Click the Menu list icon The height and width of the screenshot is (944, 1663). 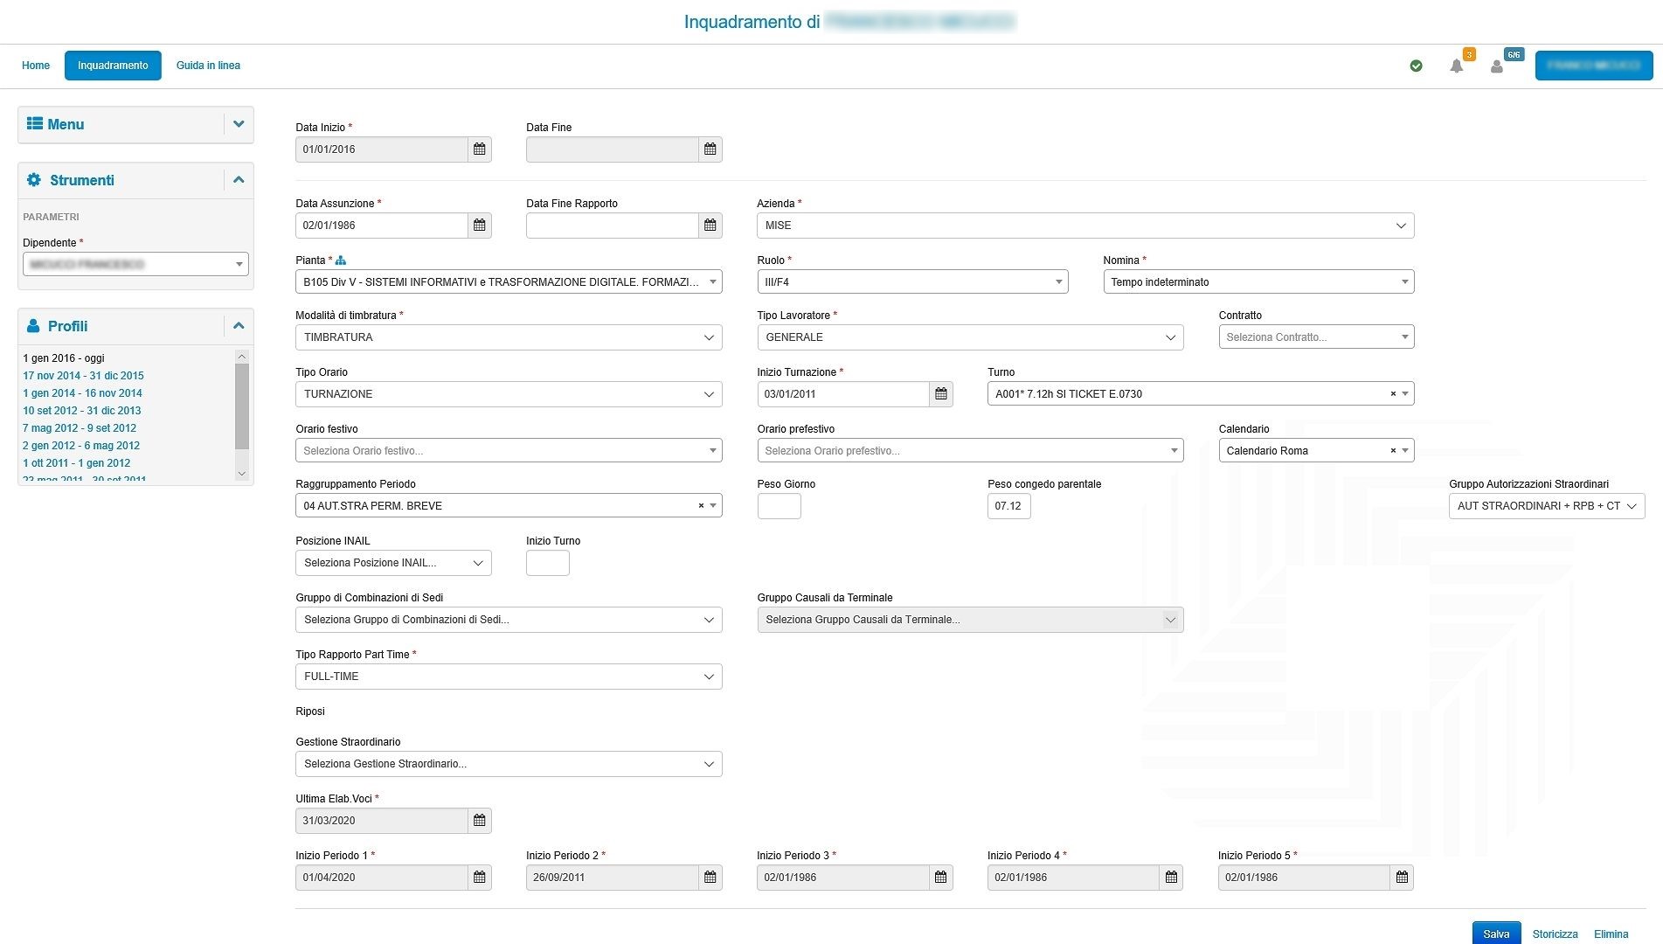(35, 124)
